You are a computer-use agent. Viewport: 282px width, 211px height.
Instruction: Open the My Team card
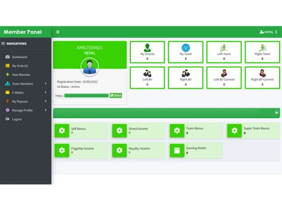click(186, 52)
